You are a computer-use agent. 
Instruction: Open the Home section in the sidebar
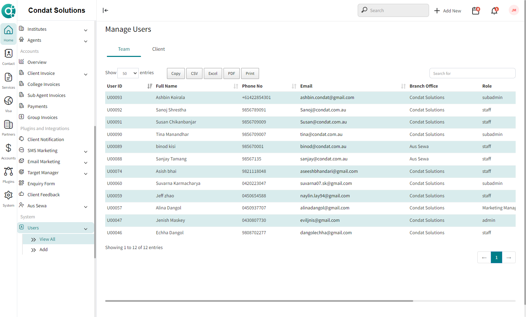click(8, 34)
